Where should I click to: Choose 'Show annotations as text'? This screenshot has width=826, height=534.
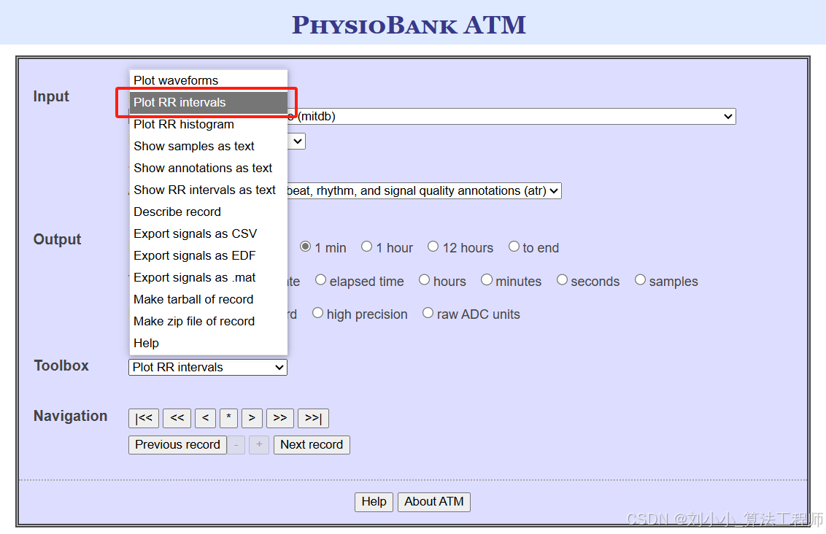[208, 168]
